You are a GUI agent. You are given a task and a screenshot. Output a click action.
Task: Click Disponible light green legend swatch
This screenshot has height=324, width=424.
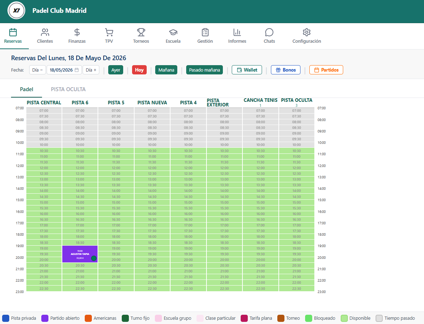click(x=344, y=318)
